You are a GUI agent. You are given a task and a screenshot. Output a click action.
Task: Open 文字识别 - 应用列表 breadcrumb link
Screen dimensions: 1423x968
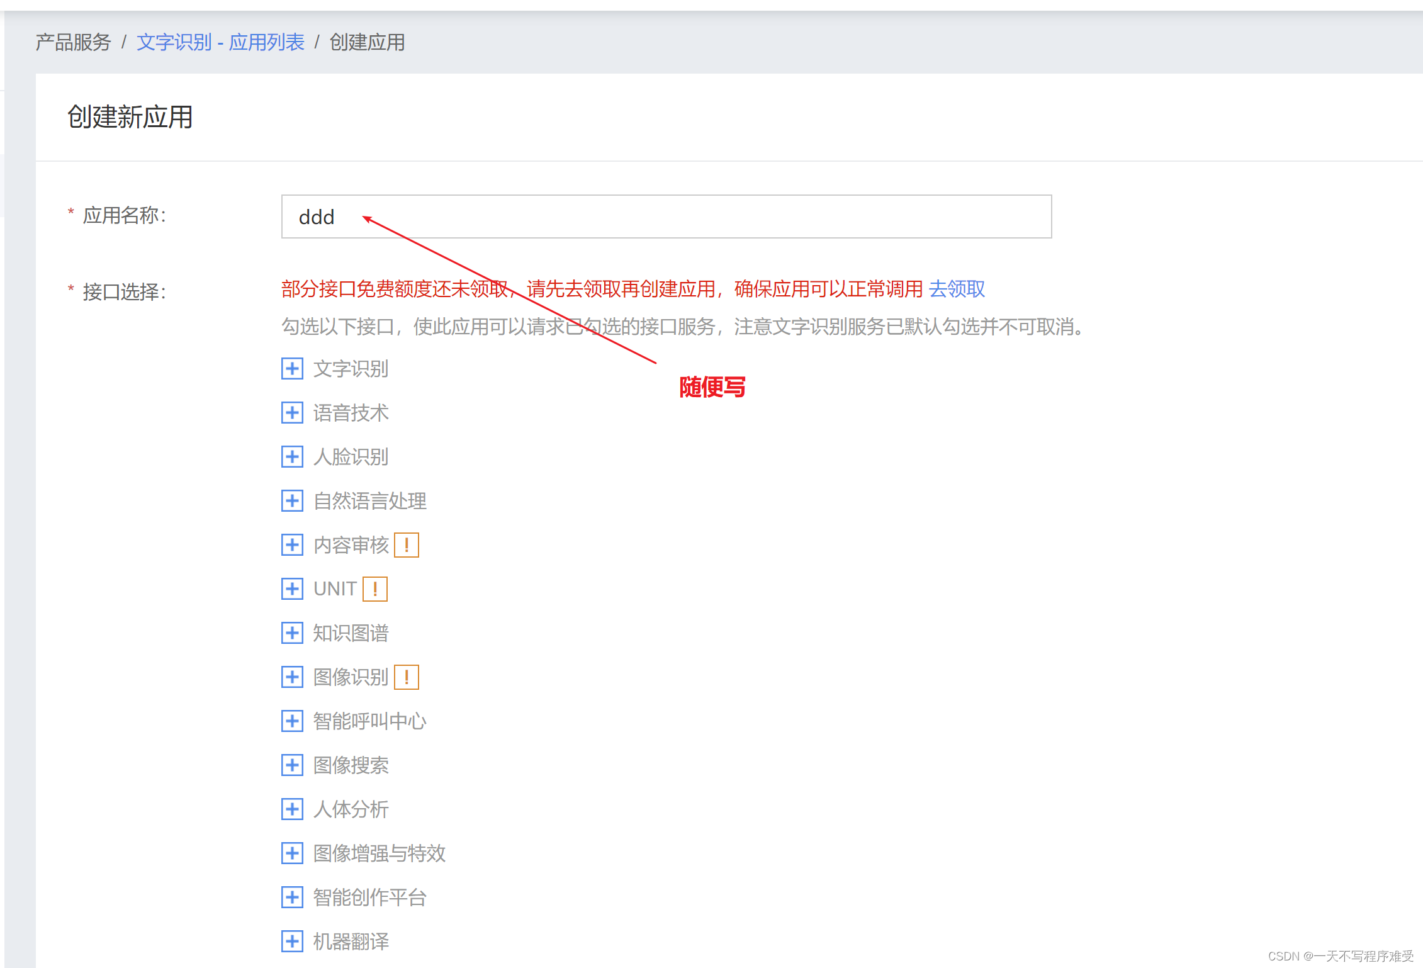(x=220, y=42)
